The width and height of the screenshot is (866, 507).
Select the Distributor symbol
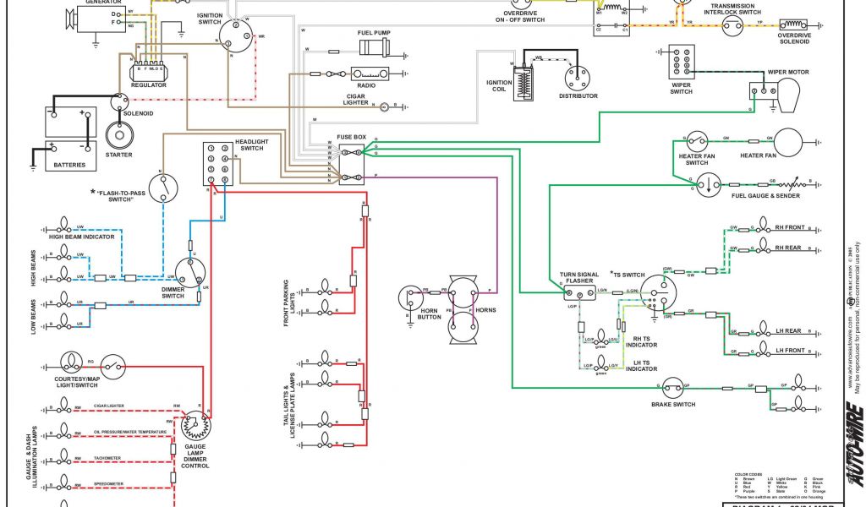pyautogui.click(x=579, y=76)
